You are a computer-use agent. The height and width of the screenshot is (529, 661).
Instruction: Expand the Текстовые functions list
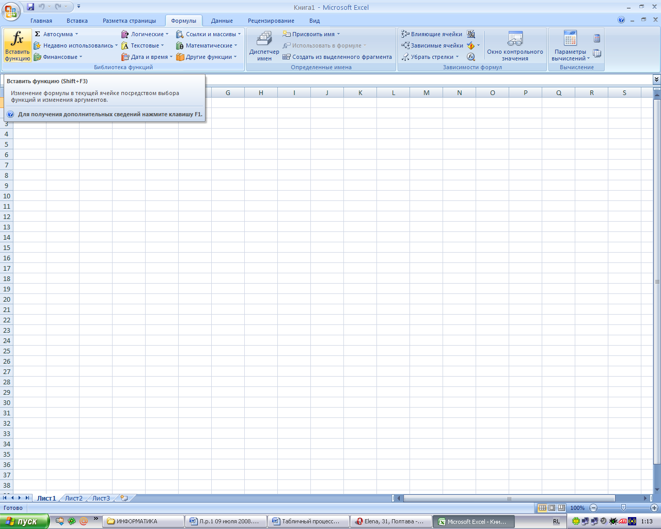tap(143, 45)
